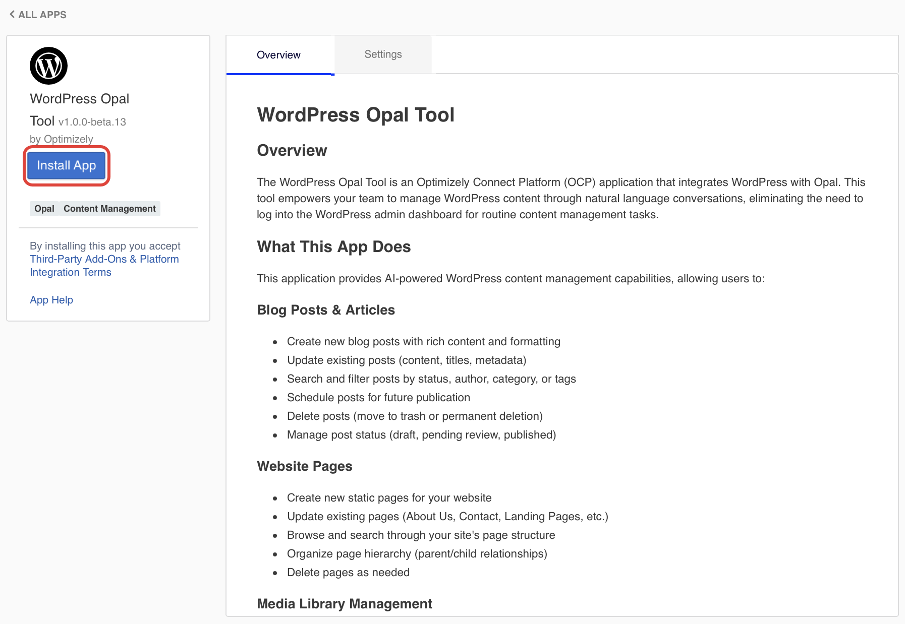Click the 'by Optimizely' author text
905x624 pixels.
pos(62,139)
